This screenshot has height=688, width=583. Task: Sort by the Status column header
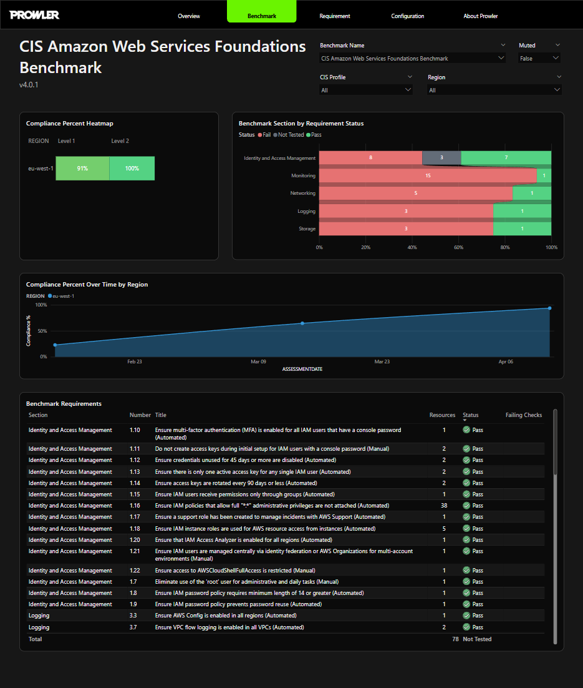pos(470,415)
